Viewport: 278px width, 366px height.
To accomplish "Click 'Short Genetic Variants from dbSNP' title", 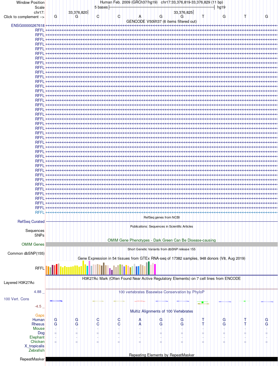I will [x=162, y=249].
